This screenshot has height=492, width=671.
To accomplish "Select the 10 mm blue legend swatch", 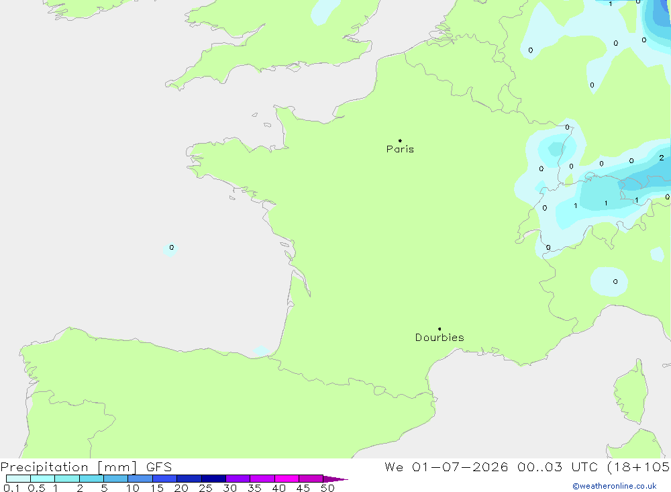I will coord(140,479).
